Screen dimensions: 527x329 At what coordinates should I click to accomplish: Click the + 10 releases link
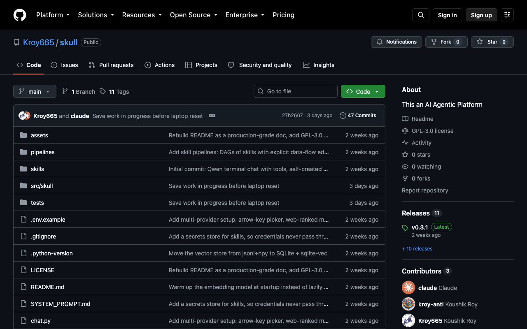pyautogui.click(x=417, y=249)
